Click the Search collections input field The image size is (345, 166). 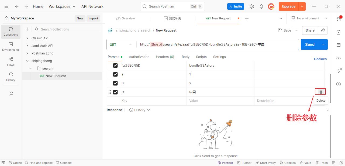click(x=69, y=29)
